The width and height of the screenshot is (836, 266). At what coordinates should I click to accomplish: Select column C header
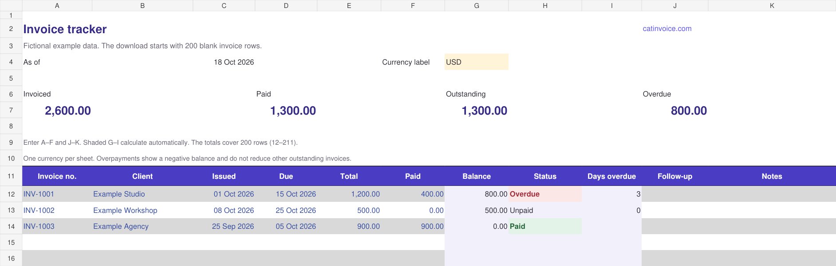click(224, 5)
